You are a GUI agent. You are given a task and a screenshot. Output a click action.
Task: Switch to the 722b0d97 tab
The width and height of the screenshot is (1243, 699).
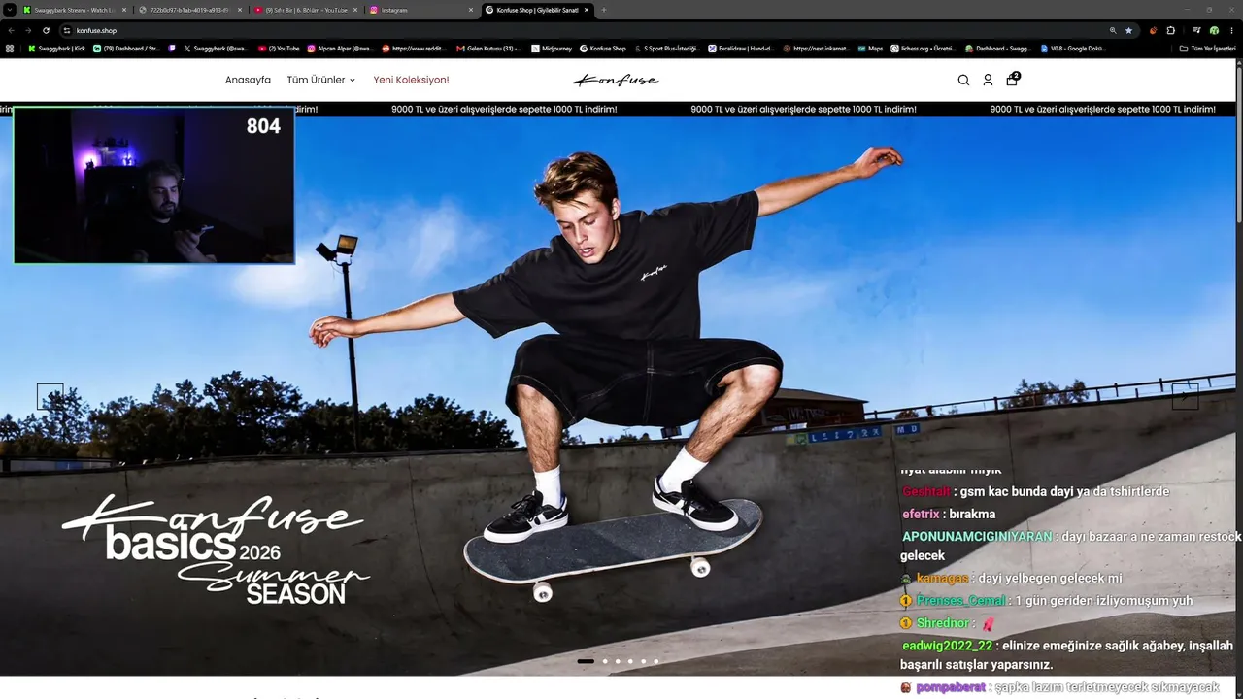pyautogui.click(x=190, y=10)
